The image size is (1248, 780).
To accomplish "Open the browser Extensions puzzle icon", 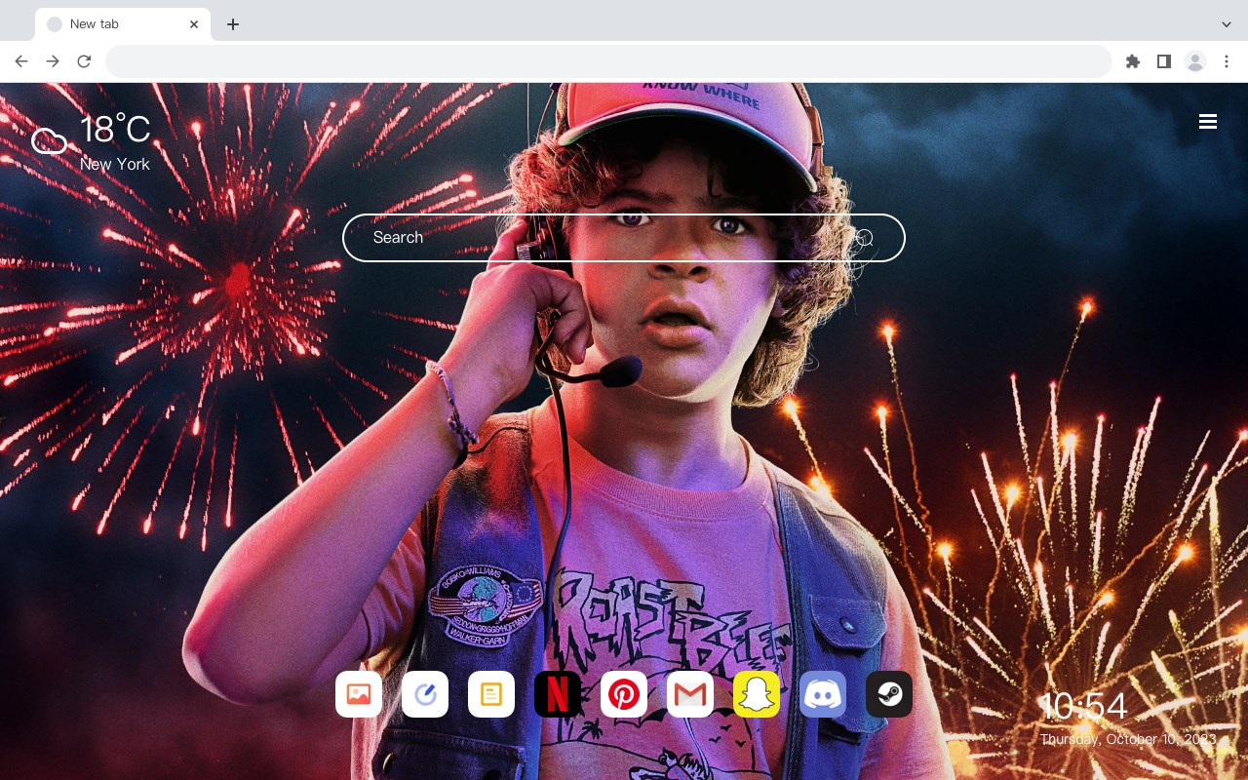I will (x=1132, y=61).
